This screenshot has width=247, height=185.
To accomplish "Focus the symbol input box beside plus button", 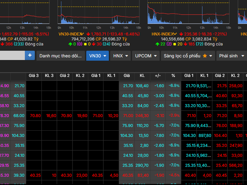I will pos(12,55).
